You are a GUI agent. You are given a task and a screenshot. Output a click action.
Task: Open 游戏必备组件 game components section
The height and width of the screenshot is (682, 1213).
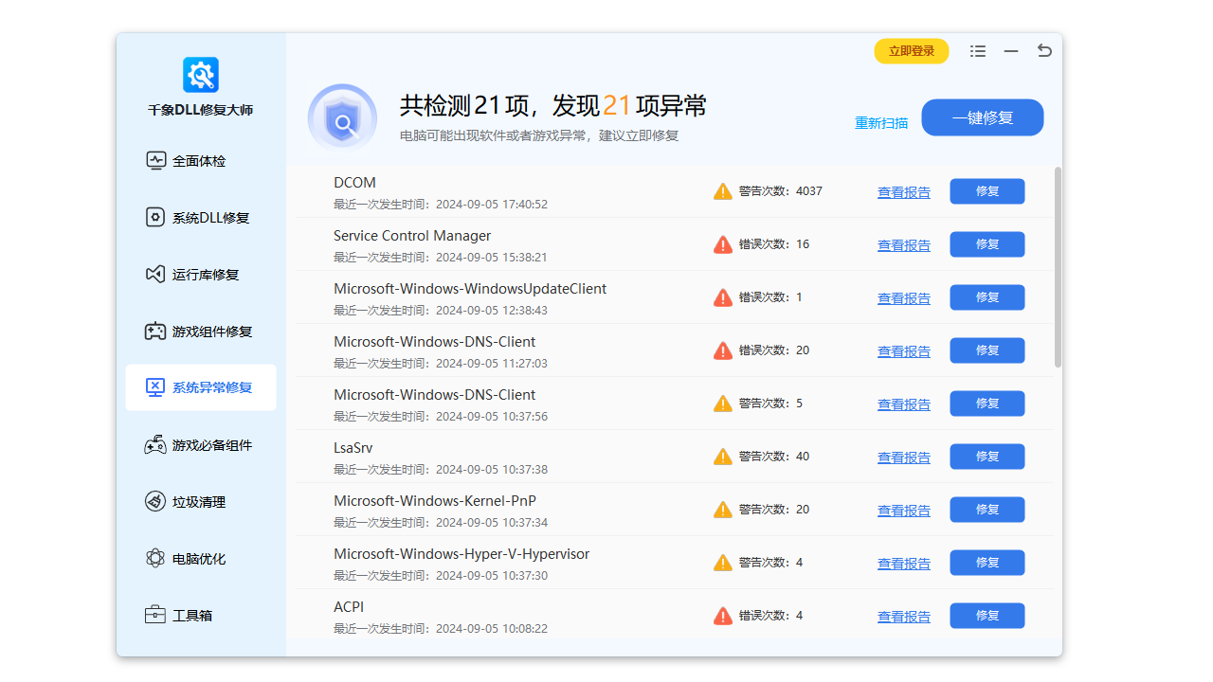click(x=200, y=444)
